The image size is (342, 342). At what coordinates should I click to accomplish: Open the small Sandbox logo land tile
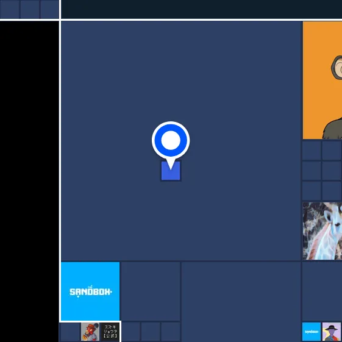coord(312,332)
